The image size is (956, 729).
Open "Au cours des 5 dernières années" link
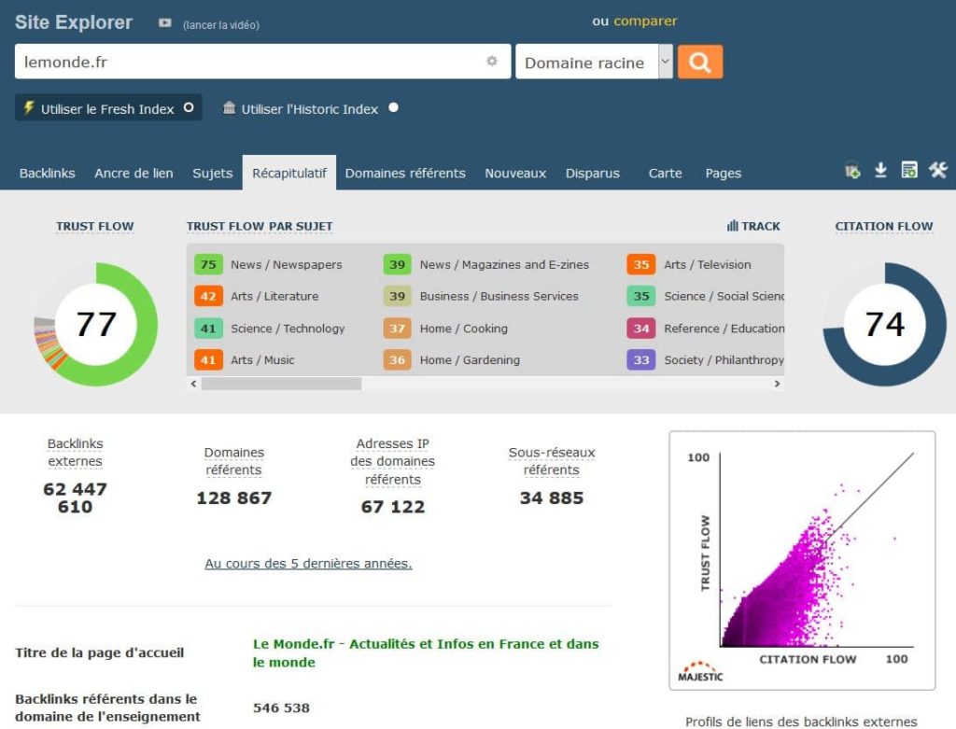[x=308, y=563]
